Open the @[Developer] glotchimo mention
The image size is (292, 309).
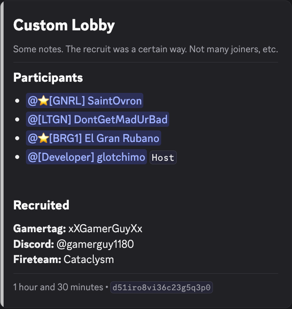(x=86, y=157)
